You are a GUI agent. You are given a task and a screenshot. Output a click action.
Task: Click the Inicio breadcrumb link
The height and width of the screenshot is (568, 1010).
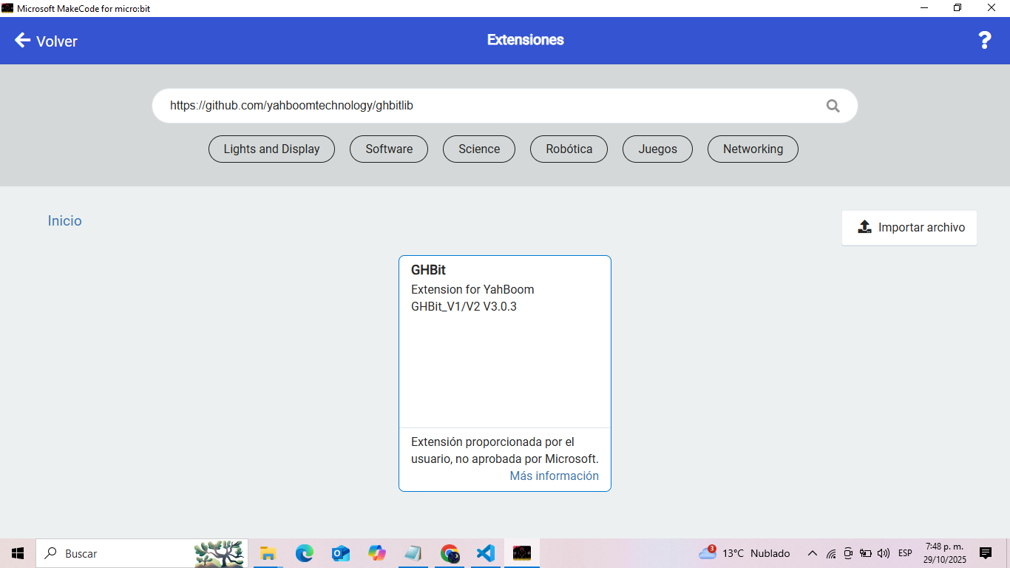65,221
